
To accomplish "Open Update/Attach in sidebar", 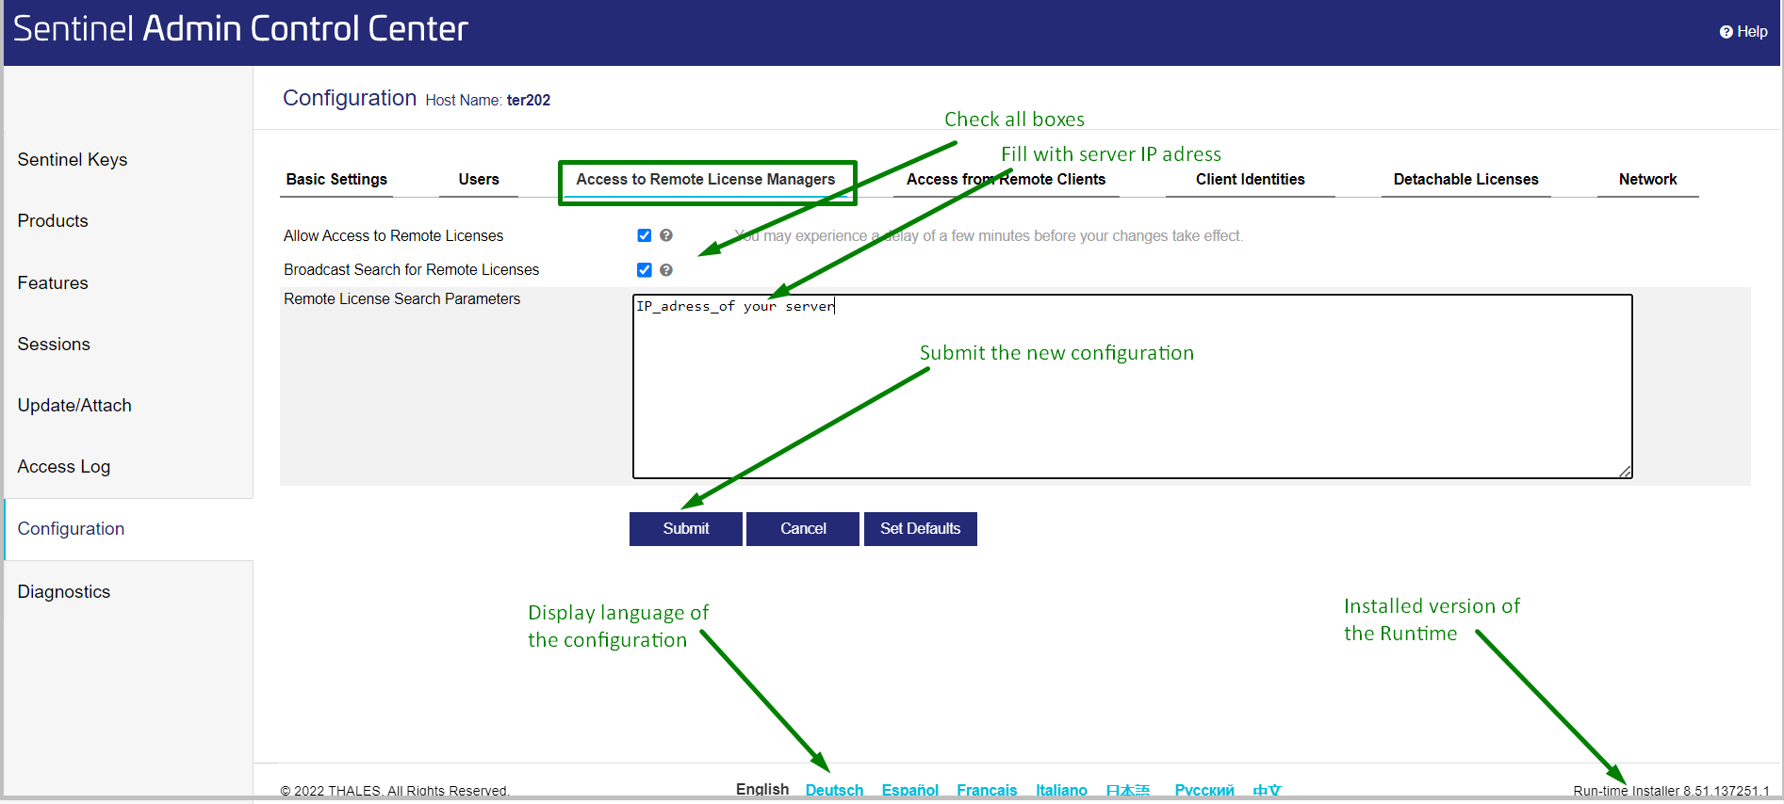I will (74, 405).
